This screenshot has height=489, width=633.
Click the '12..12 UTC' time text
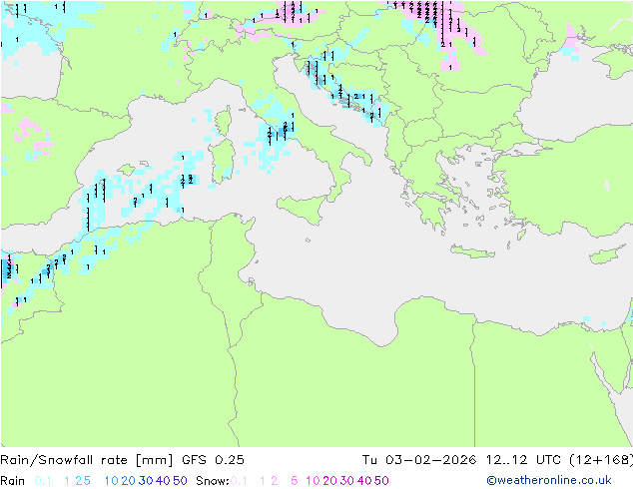tap(523, 460)
